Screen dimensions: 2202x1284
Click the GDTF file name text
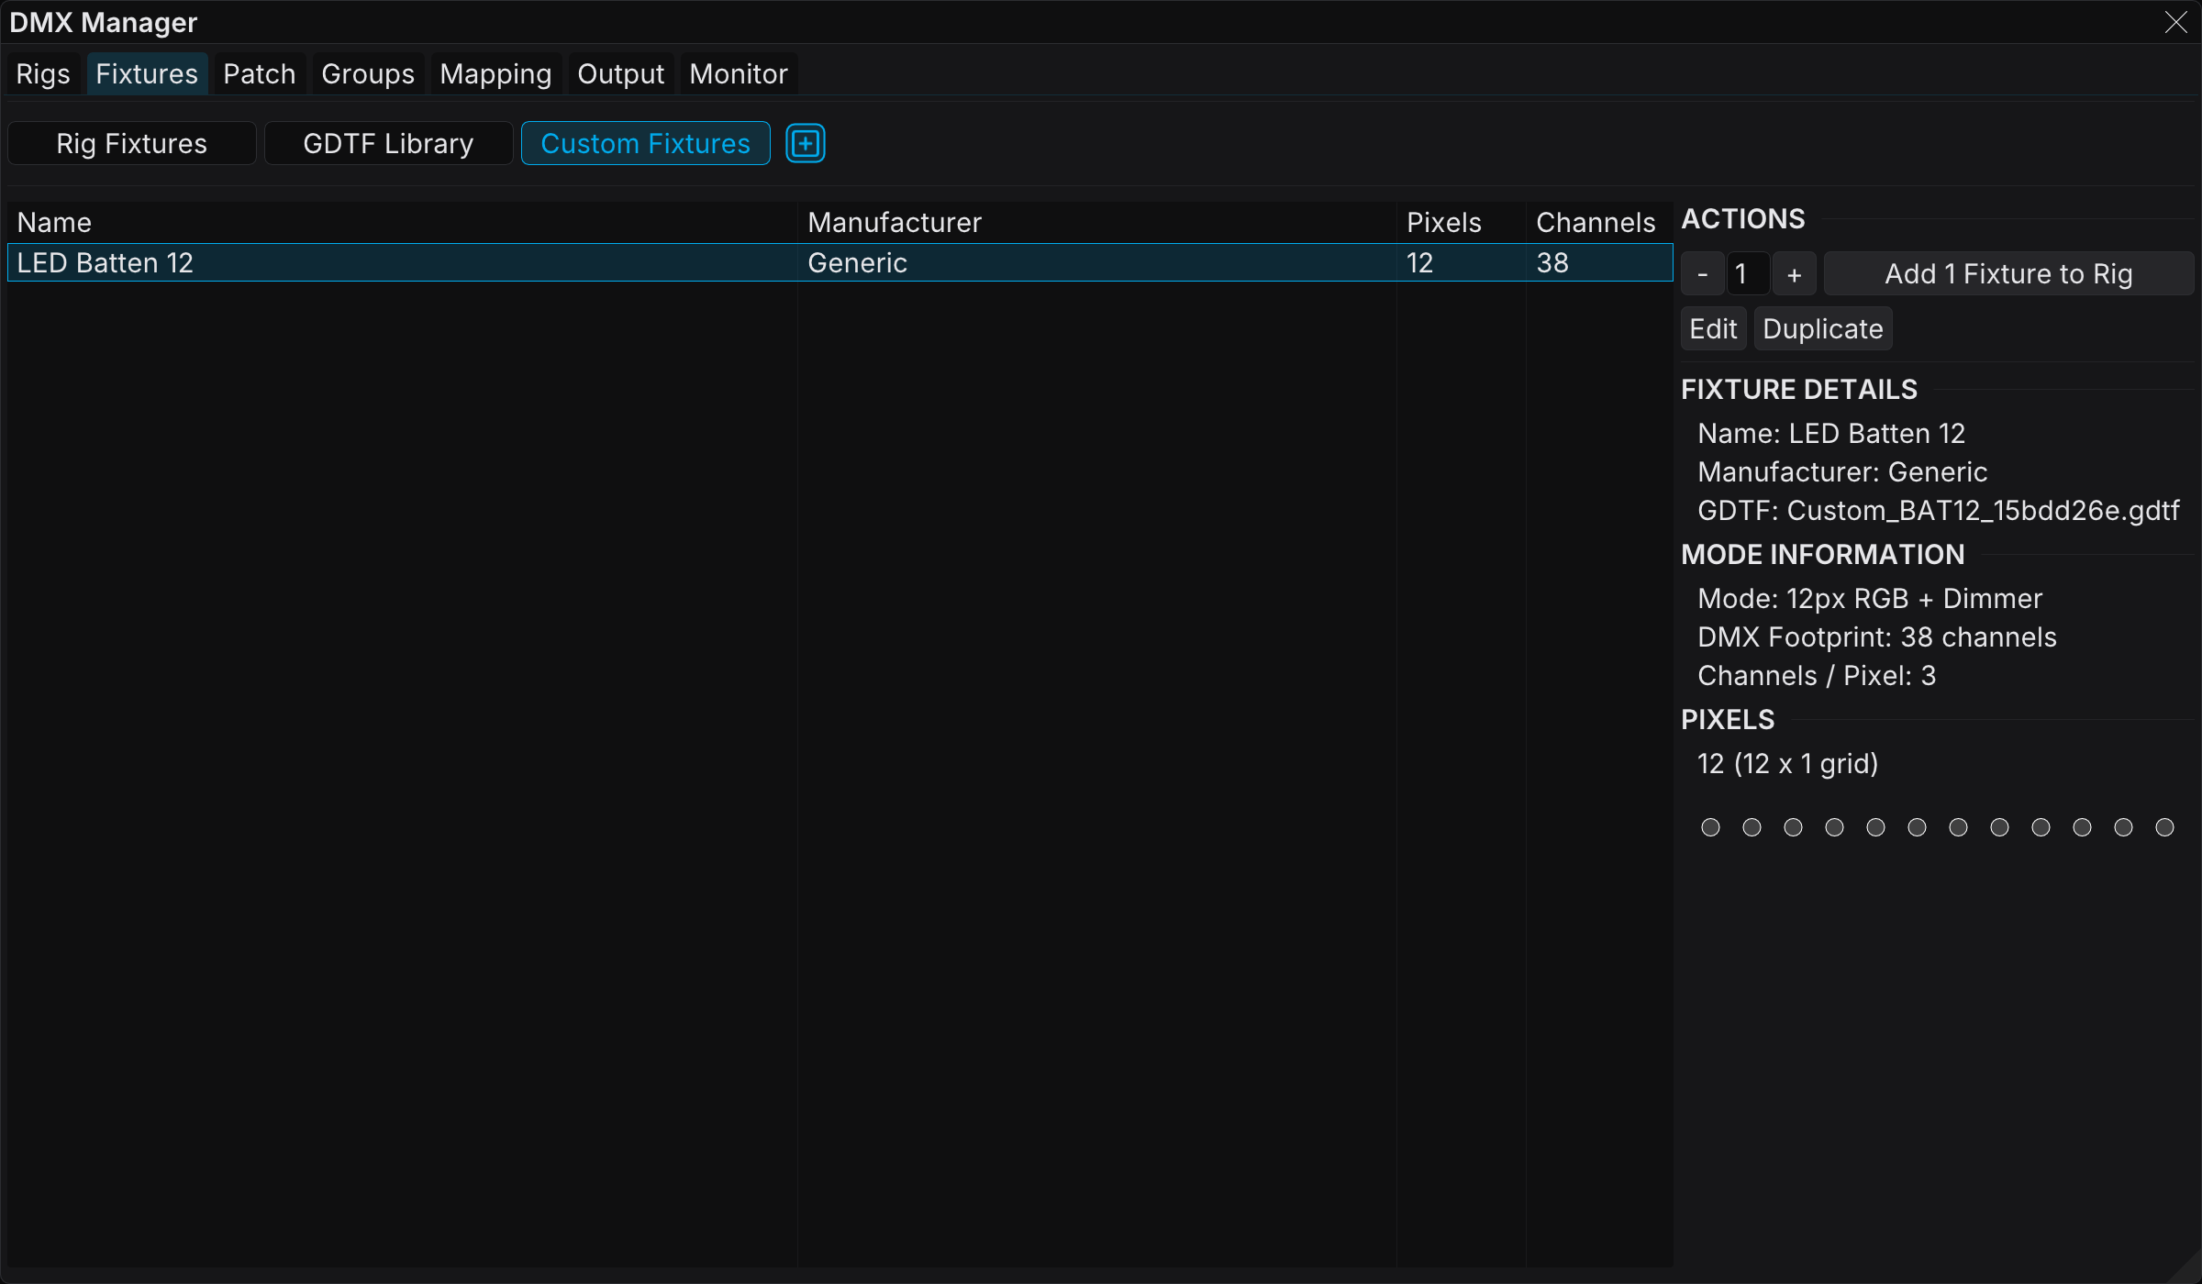1939,511
